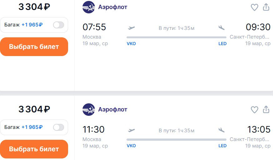Click the LED airport code on 11:30 flight
The width and height of the screenshot is (273, 160).
[222, 146]
